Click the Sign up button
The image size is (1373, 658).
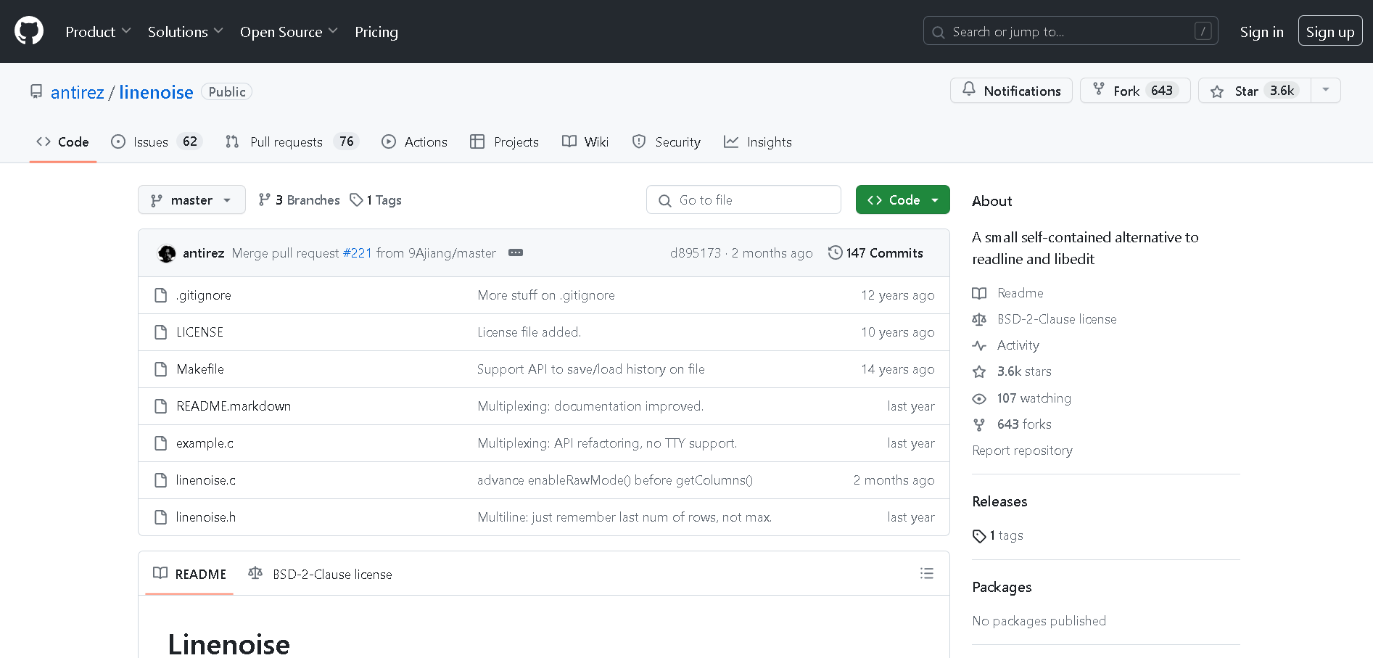coord(1329,32)
